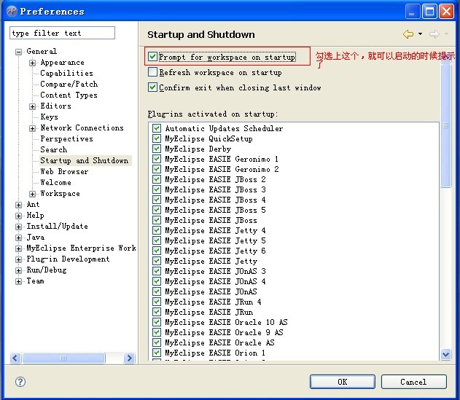Expand the Help node

pos(18,216)
